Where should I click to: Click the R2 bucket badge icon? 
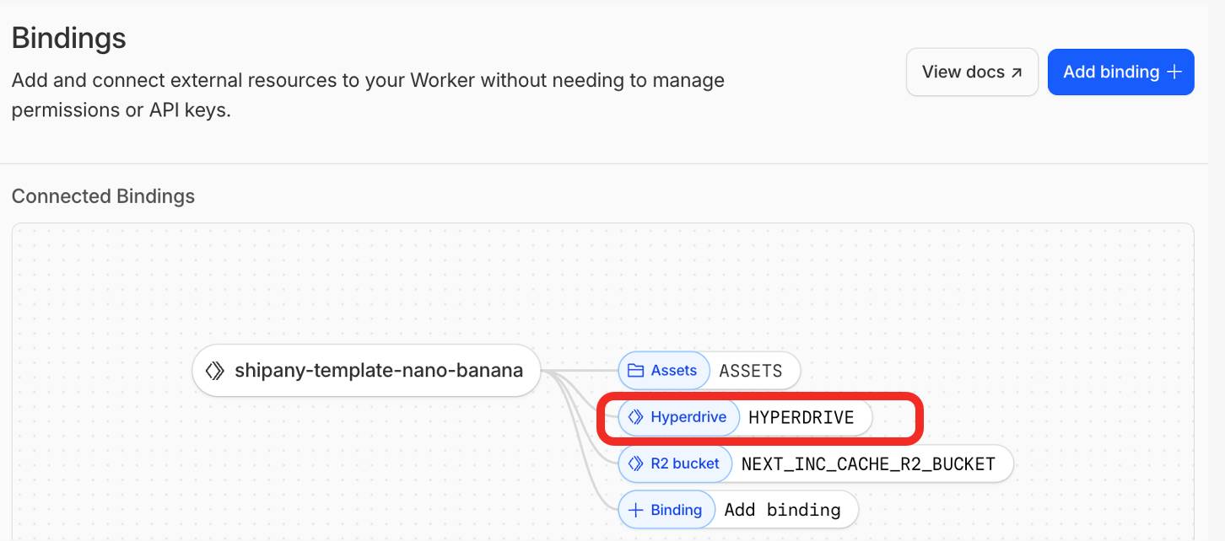[635, 463]
